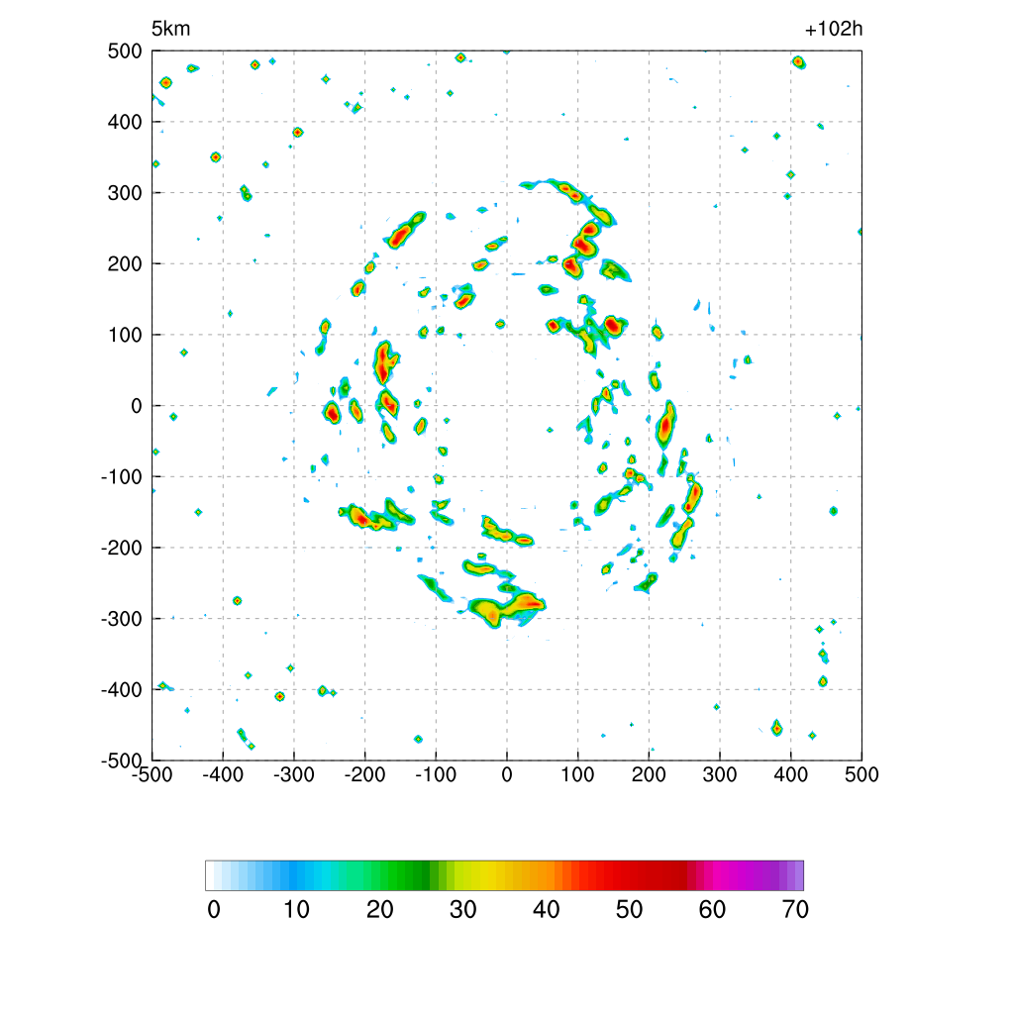
Task: Click the x-axis label '-200'
Action: pos(364,774)
